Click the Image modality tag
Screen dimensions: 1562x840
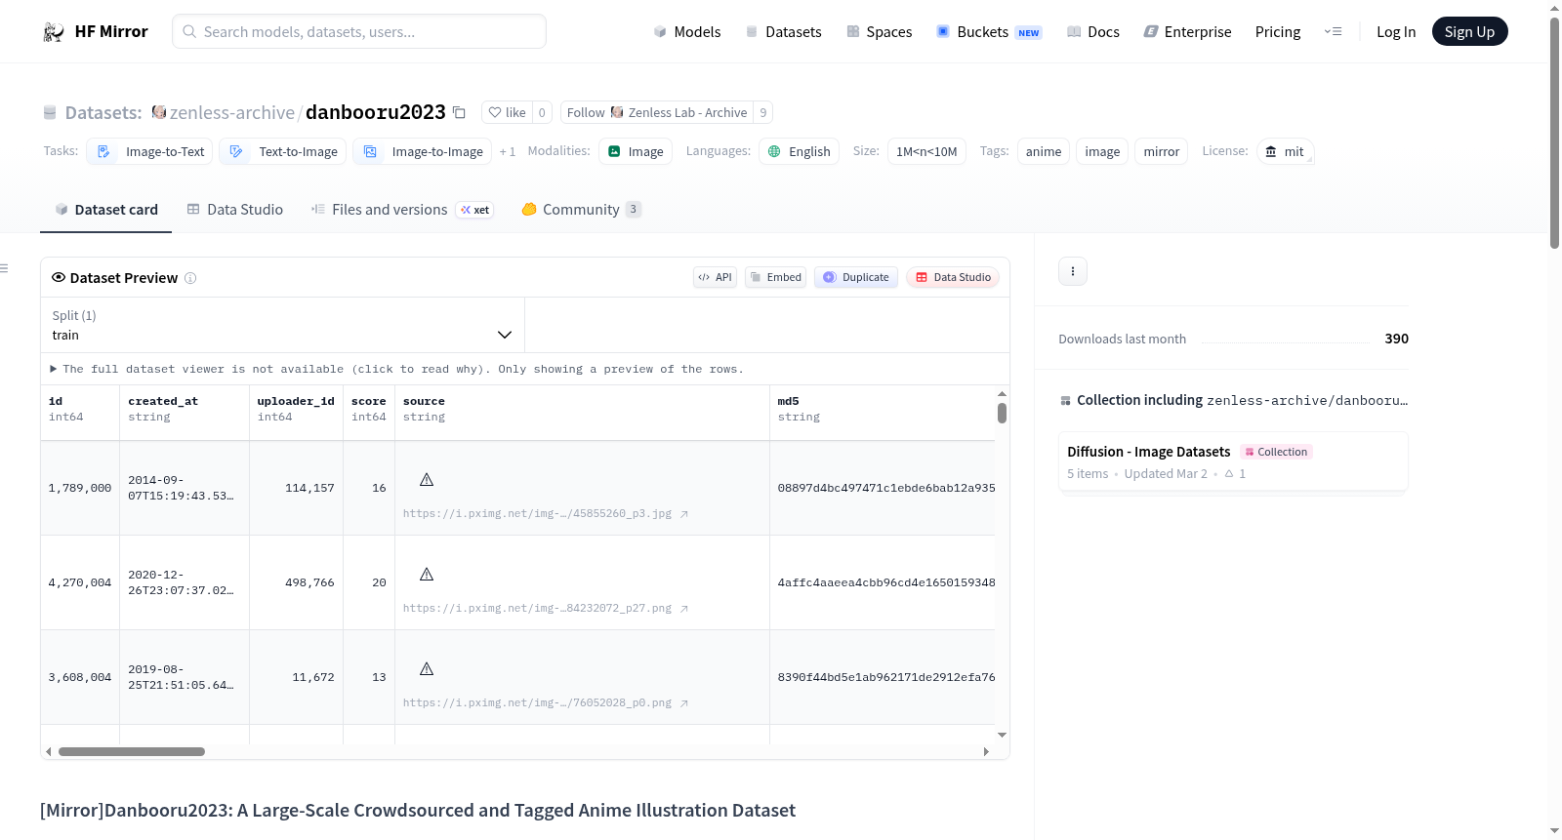pos(636,151)
